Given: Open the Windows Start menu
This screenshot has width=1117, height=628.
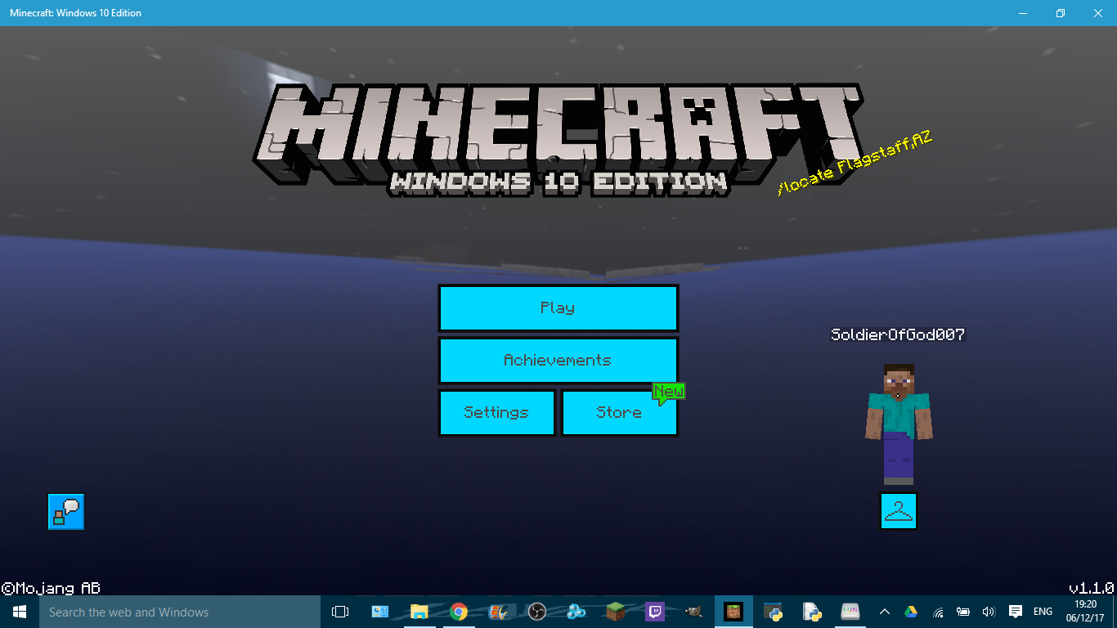Looking at the screenshot, I should pyautogui.click(x=19, y=612).
